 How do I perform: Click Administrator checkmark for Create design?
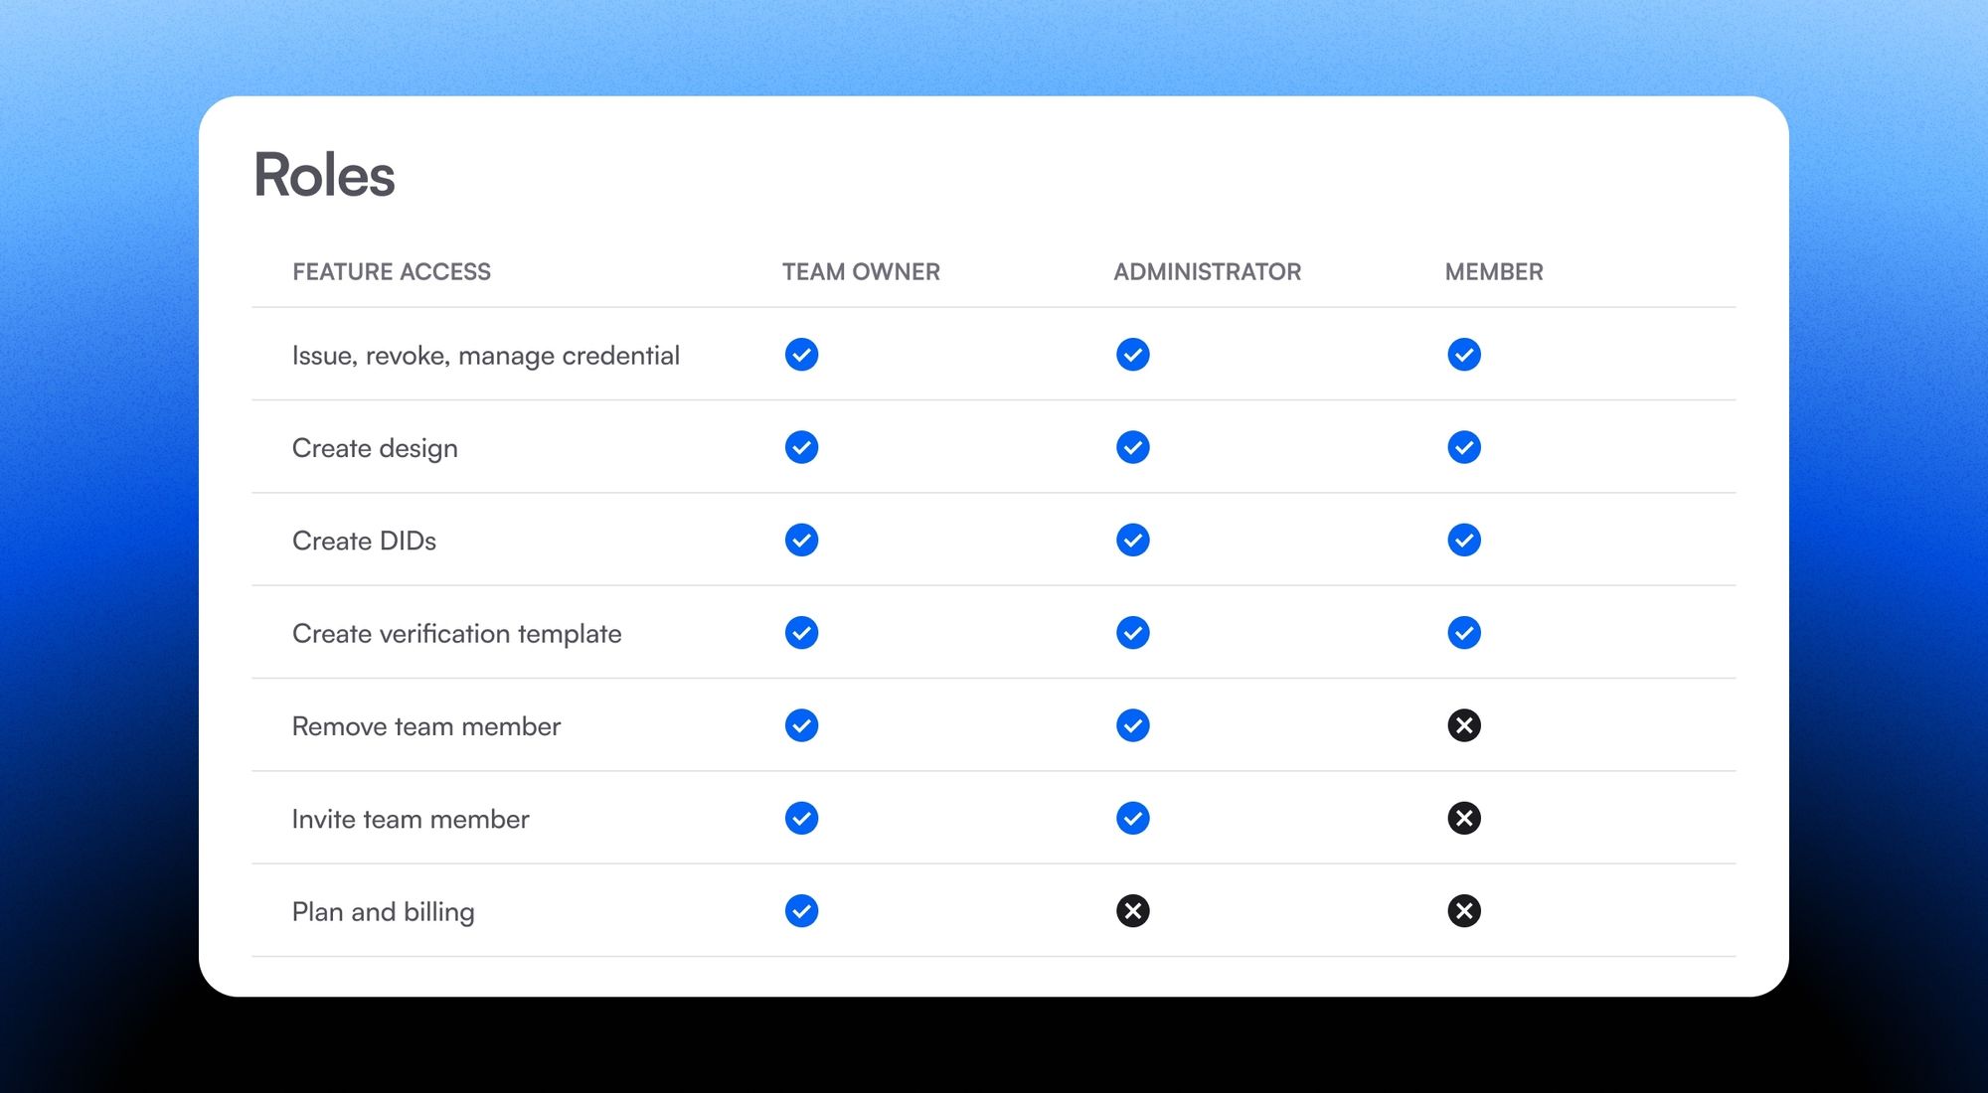pyautogui.click(x=1132, y=447)
